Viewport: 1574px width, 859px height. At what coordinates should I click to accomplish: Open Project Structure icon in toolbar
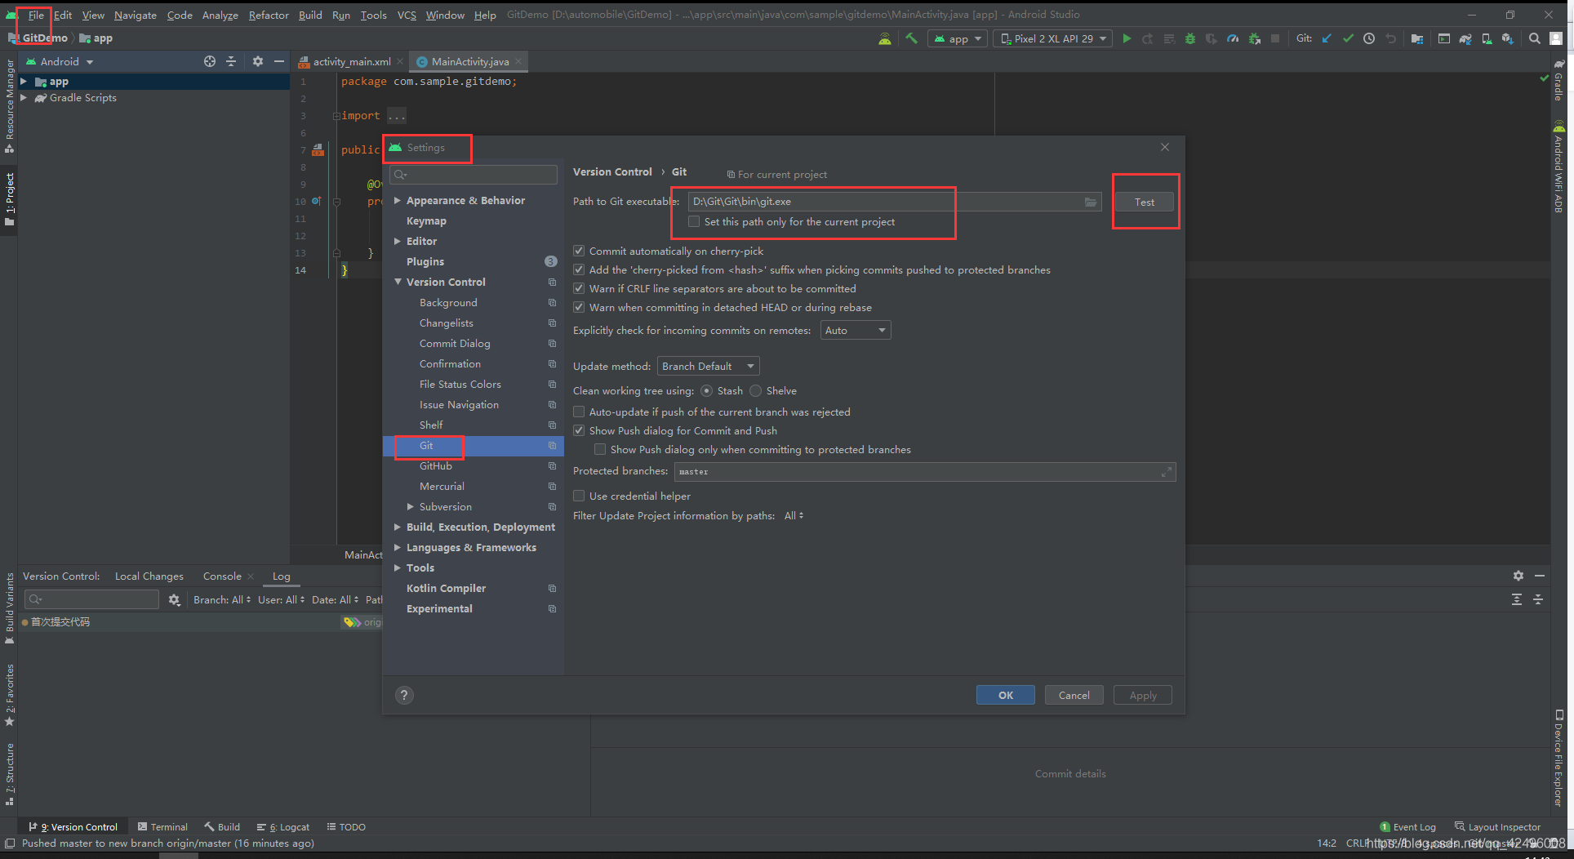click(1417, 38)
